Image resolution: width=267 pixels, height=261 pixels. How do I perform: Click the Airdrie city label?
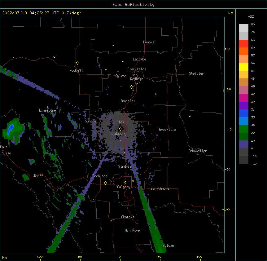coord(125,166)
